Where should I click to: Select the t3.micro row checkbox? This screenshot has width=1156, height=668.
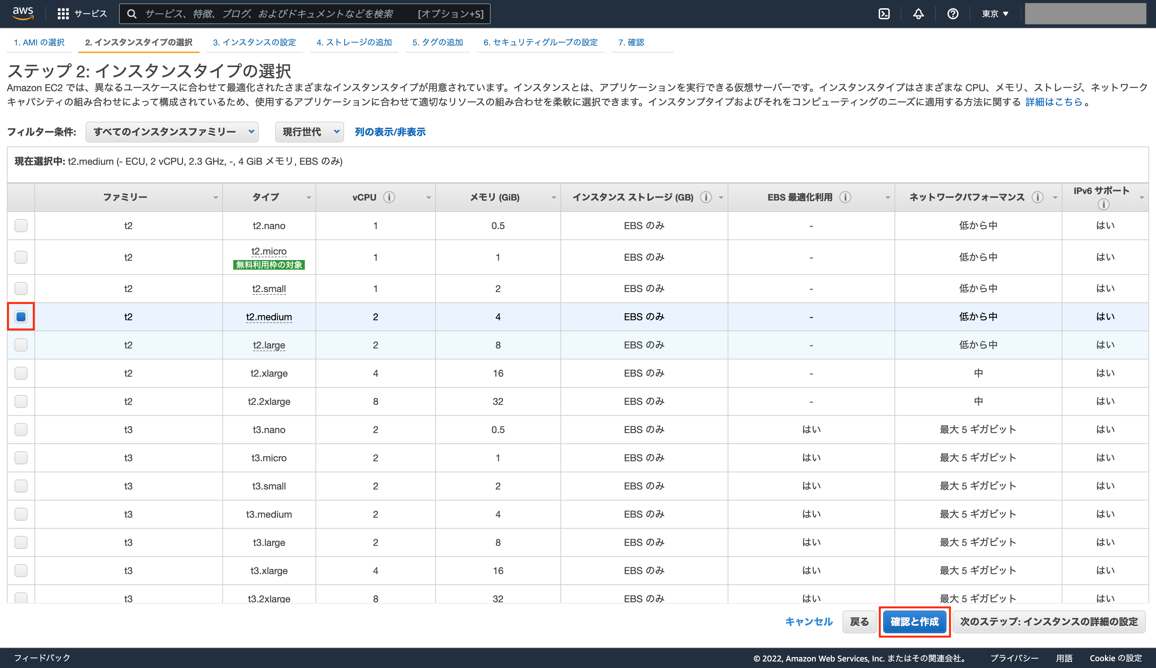coord(21,457)
